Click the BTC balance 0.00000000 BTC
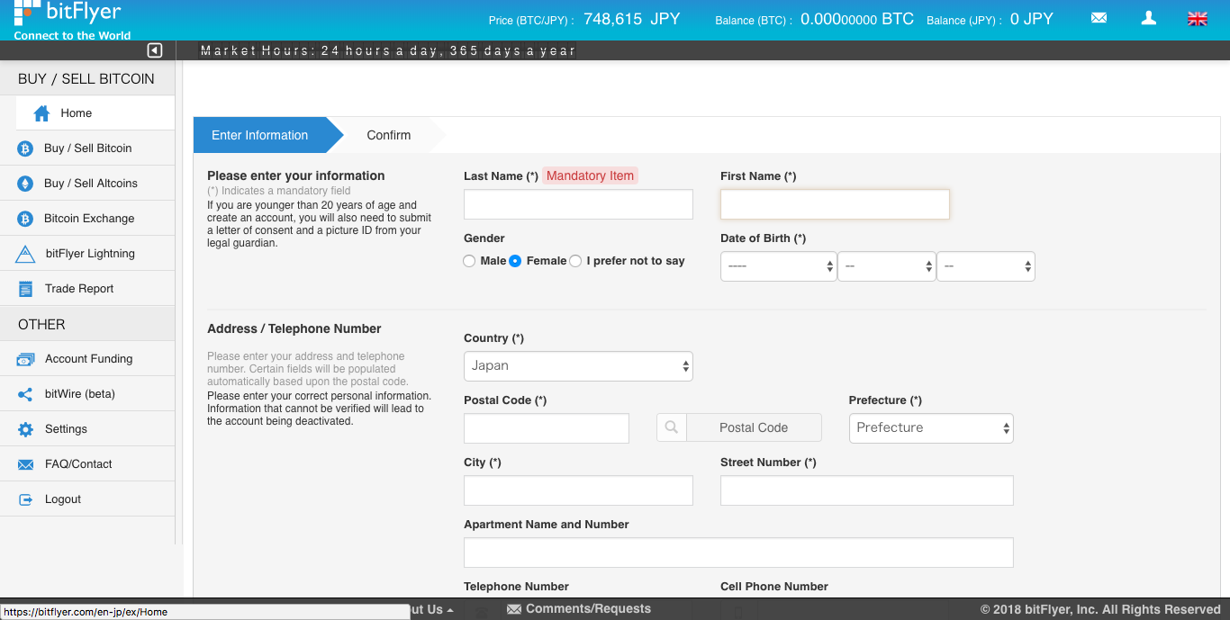 coord(857,19)
